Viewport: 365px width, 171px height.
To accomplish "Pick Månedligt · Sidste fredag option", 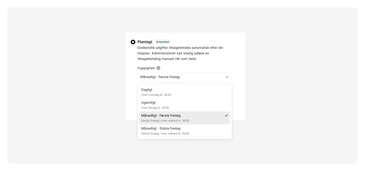I will (x=185, y=131).
